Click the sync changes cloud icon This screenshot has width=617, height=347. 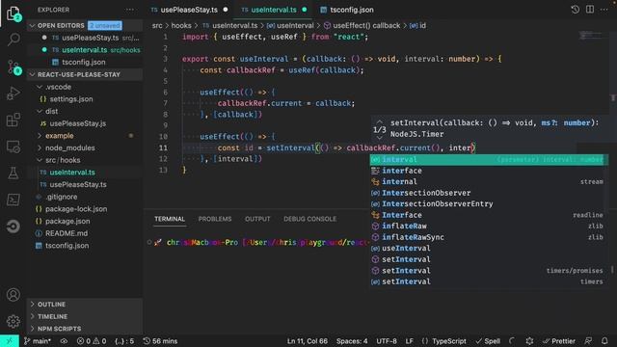coord(64,341)
